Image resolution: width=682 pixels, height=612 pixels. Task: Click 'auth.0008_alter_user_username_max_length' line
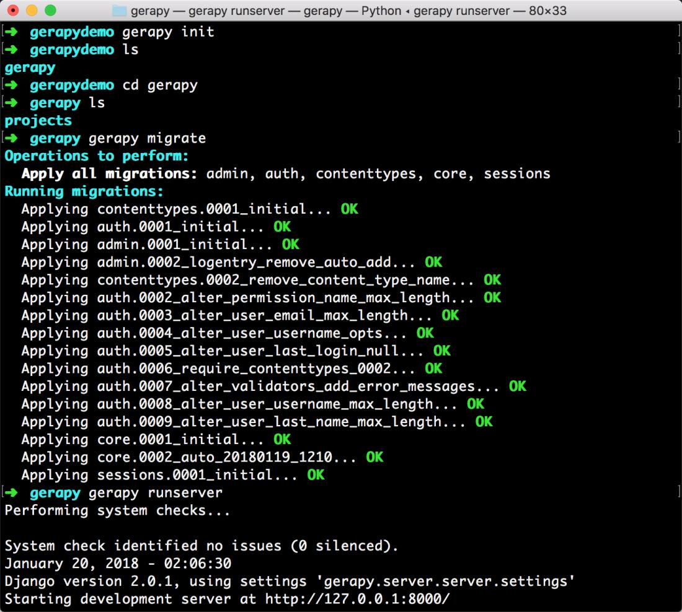click(x=253, y=404)
